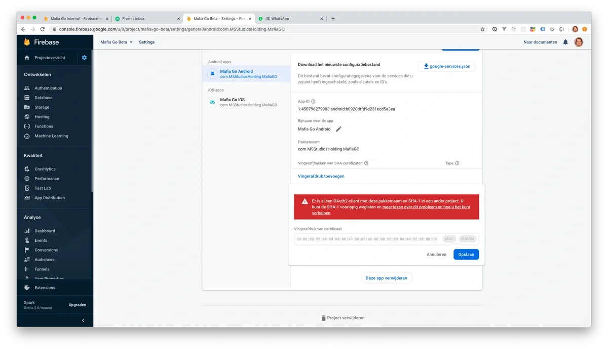Go to Conversions

pos(46,250)
